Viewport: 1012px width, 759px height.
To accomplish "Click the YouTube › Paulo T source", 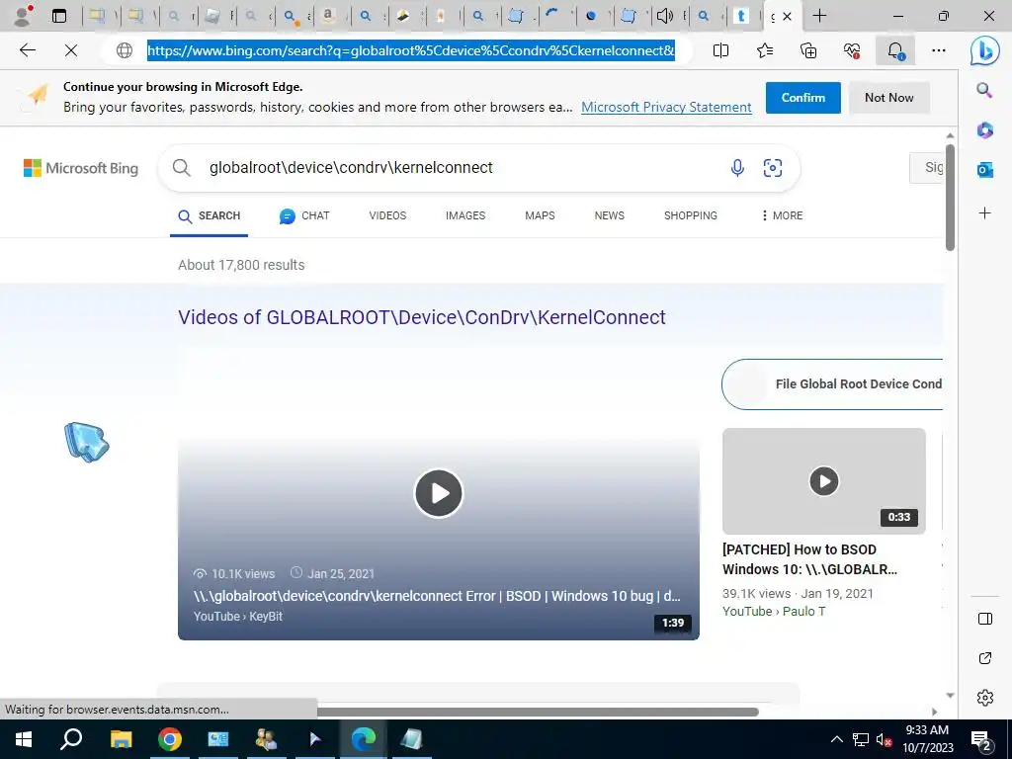I will pos(773,611).
